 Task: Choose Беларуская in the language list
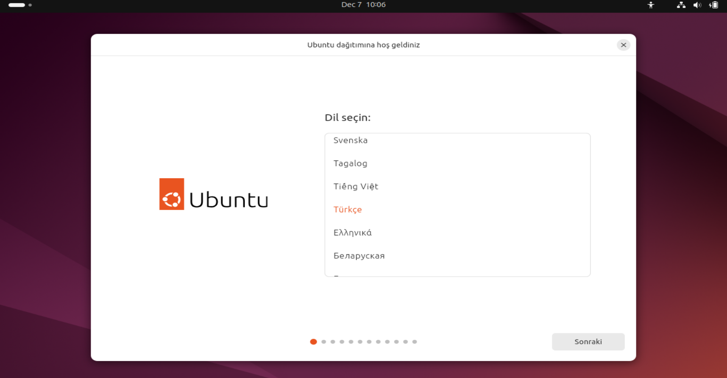point(359,256)
